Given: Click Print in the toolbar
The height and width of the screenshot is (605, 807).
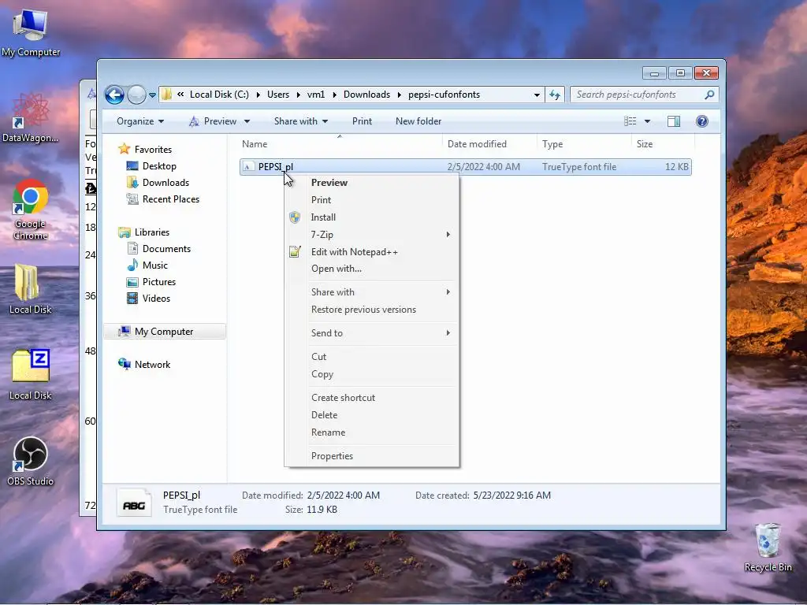Looking at the screenshot, I should coord(362,121).
